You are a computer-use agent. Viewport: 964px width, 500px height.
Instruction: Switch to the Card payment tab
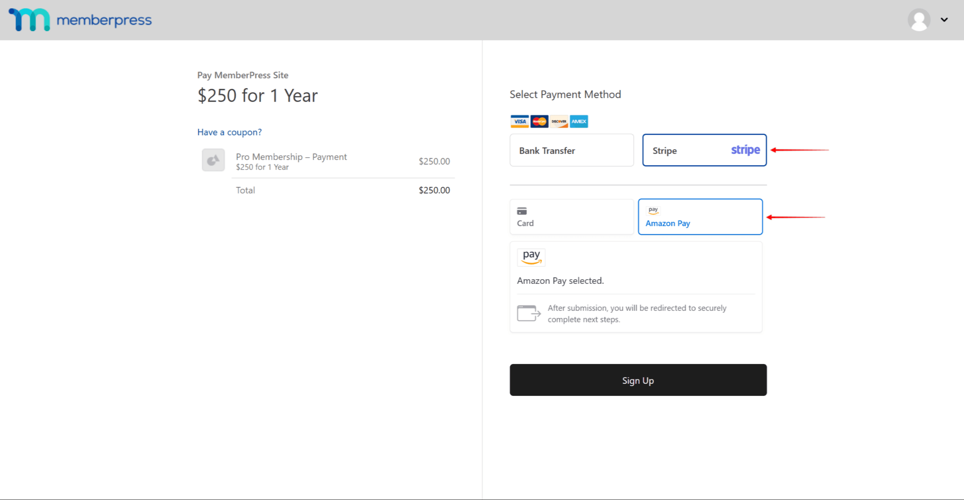(571, 217)
